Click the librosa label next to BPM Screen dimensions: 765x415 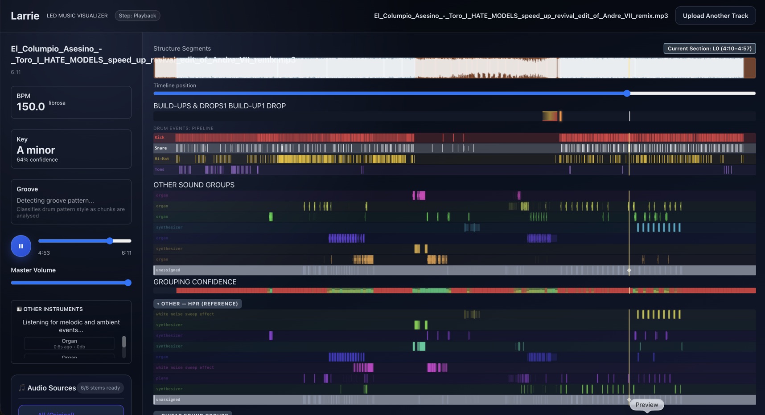point(57,103)
